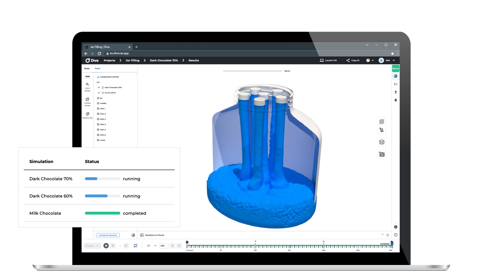Open notifications via the bell icon

pyautogui.click(x=396, y=100)
